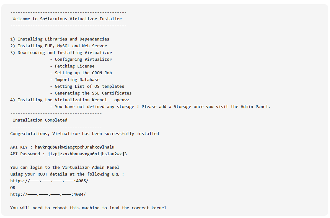Click the reboot this machine notice
Image resolution: width=330 pixels, height=218 pixels.
pyautogui.click(x=88, y=208)
